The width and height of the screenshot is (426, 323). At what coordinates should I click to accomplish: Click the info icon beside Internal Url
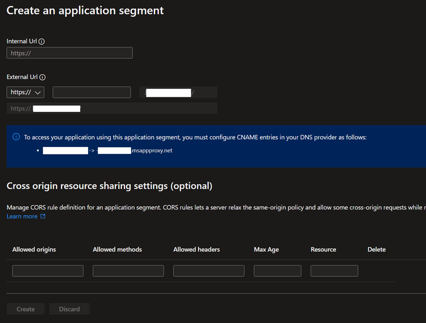pyautogui.click(x=42, y=42)
